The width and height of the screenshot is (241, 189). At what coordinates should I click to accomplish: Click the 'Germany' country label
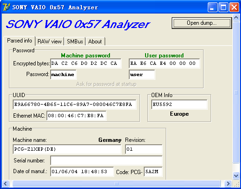110,140
